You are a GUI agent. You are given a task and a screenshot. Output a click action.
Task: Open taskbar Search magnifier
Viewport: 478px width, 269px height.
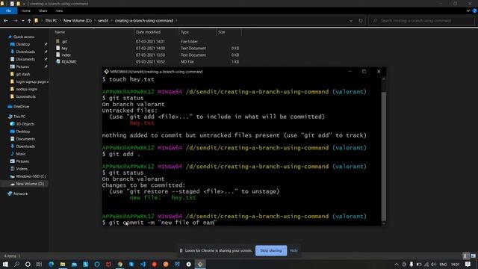(x=16, y=264)
